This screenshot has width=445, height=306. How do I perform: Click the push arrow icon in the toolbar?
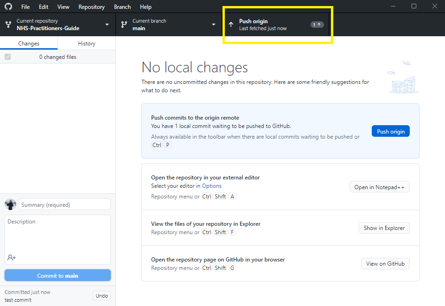pos(231,25)
